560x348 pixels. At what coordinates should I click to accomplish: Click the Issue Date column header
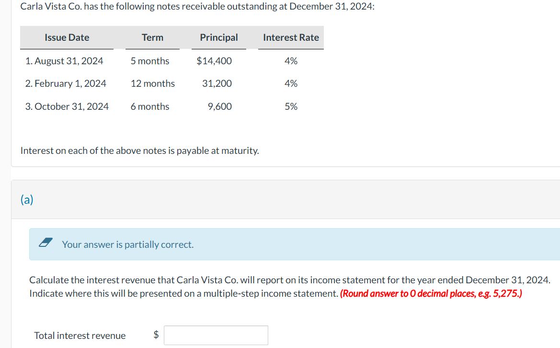pos(67,37)
